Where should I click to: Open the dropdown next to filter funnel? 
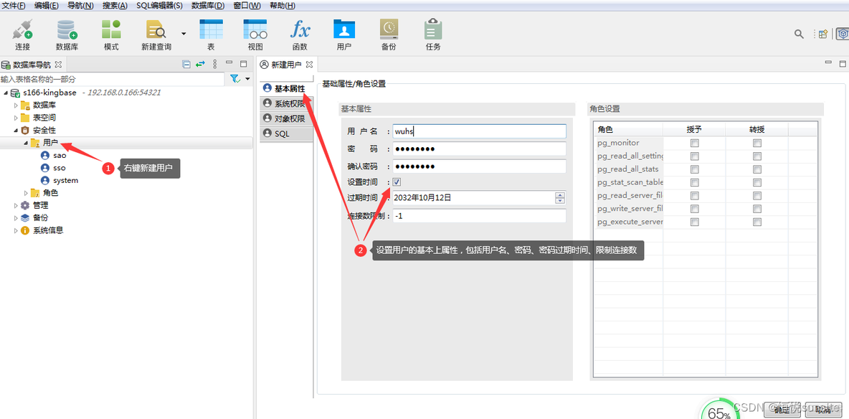click(x=247, y=79)
